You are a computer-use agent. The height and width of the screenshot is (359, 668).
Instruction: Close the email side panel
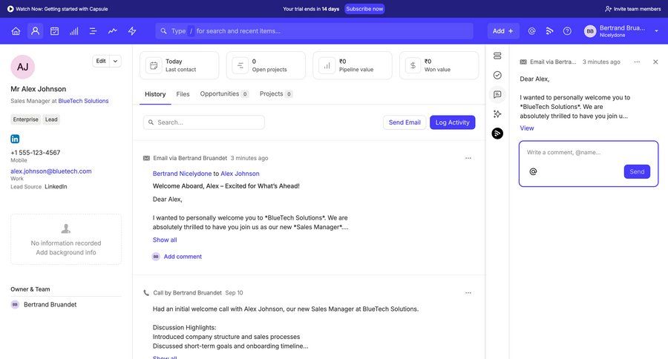coord(655,62)
